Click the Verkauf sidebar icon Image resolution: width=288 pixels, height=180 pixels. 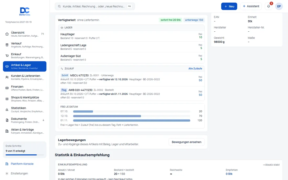[7, 45]
